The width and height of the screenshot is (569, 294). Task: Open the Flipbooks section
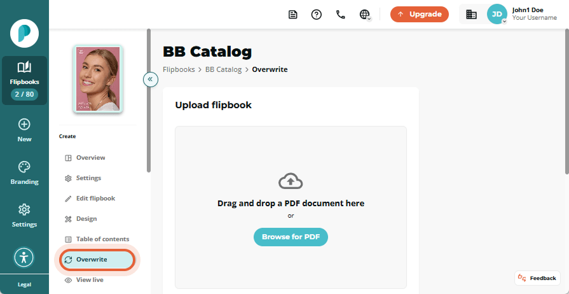coord(24,80)
